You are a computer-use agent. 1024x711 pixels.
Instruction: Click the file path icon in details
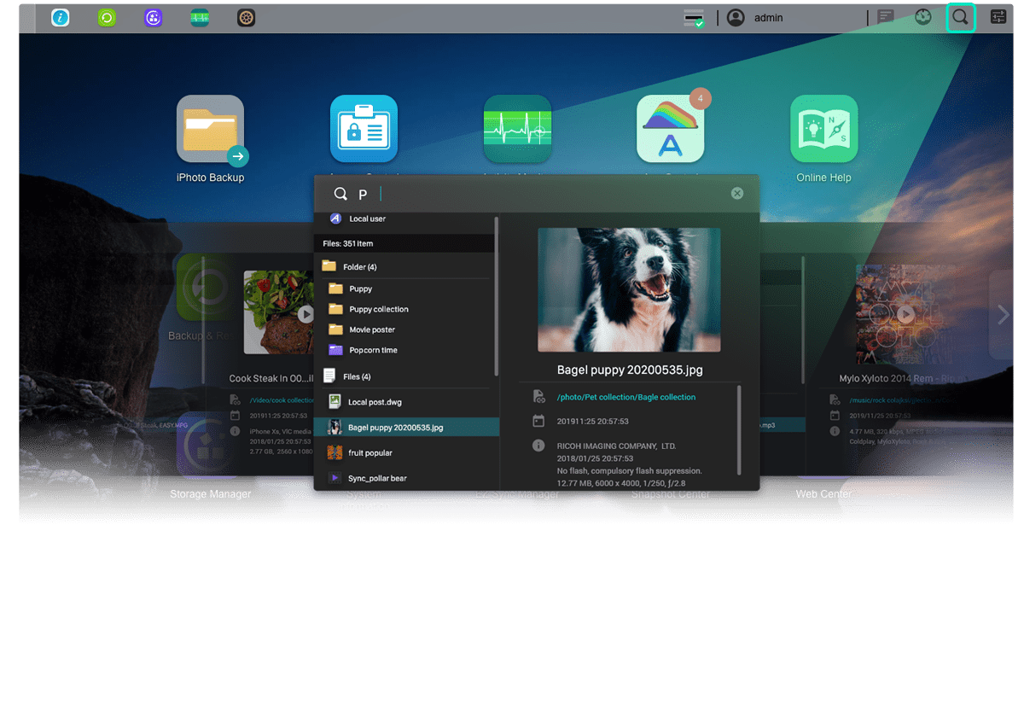538,397
